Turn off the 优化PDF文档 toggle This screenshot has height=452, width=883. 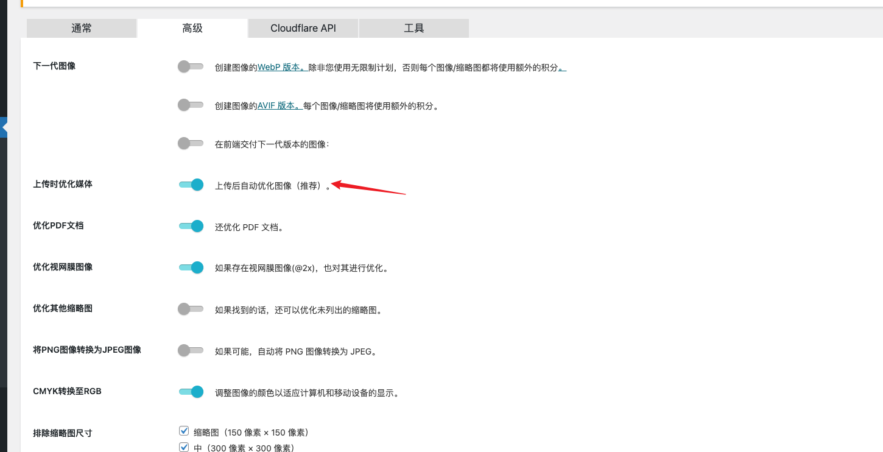point(191,226)
